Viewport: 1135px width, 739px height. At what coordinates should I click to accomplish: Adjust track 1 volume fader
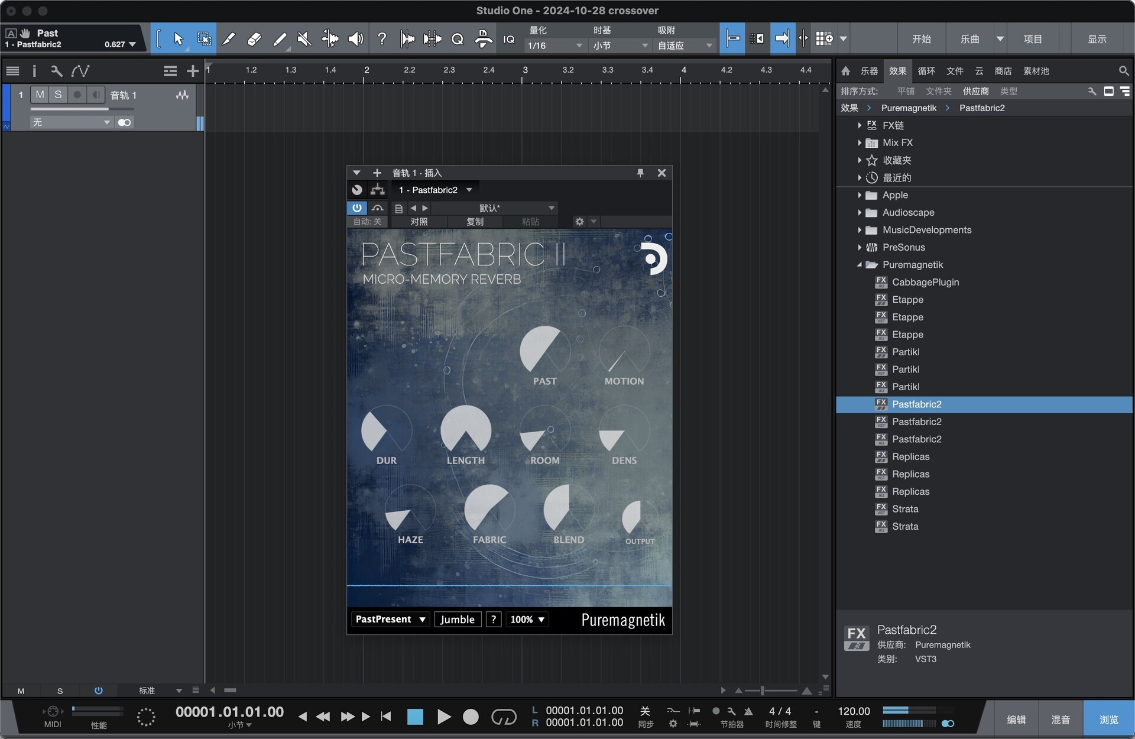(x=82, y=109)
